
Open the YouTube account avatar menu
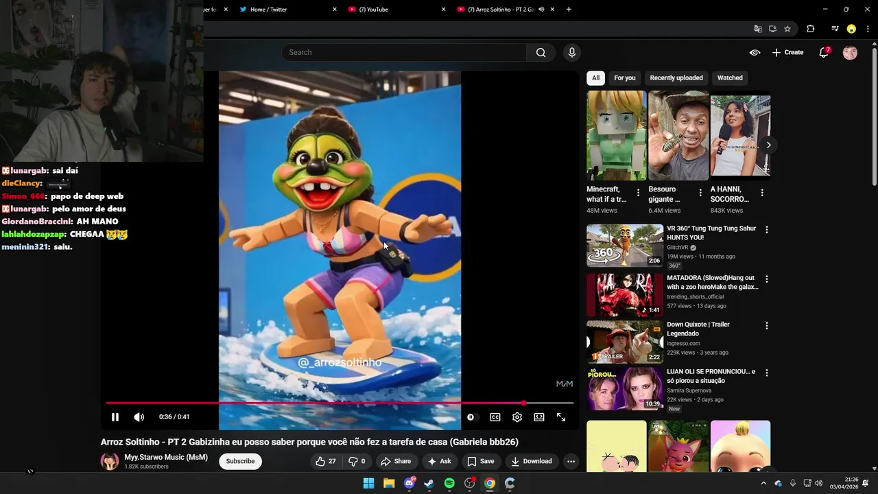[850, 53]
